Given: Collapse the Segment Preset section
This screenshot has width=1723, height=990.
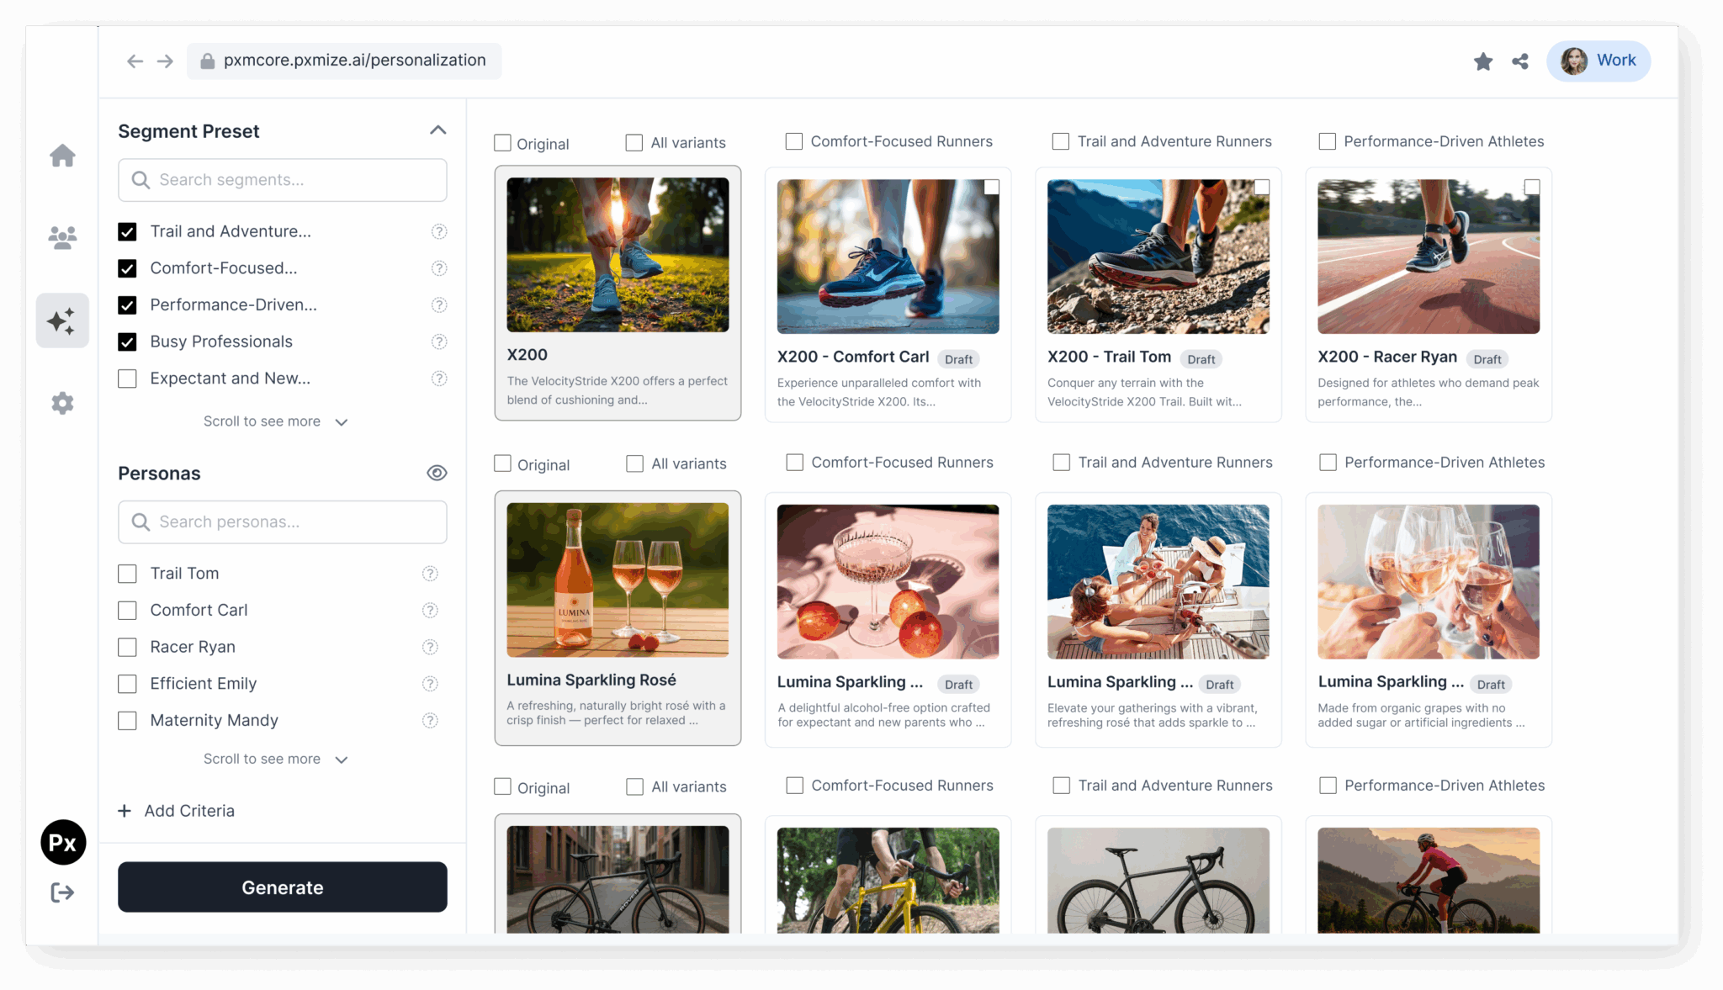Looking at the screenshot, I should pyautogui.click(x=437, y=130).
